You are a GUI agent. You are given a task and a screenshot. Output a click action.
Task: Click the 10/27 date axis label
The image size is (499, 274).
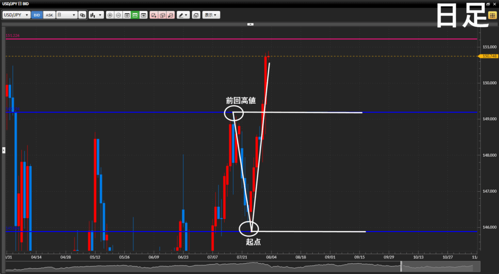(x=448, y=257)
